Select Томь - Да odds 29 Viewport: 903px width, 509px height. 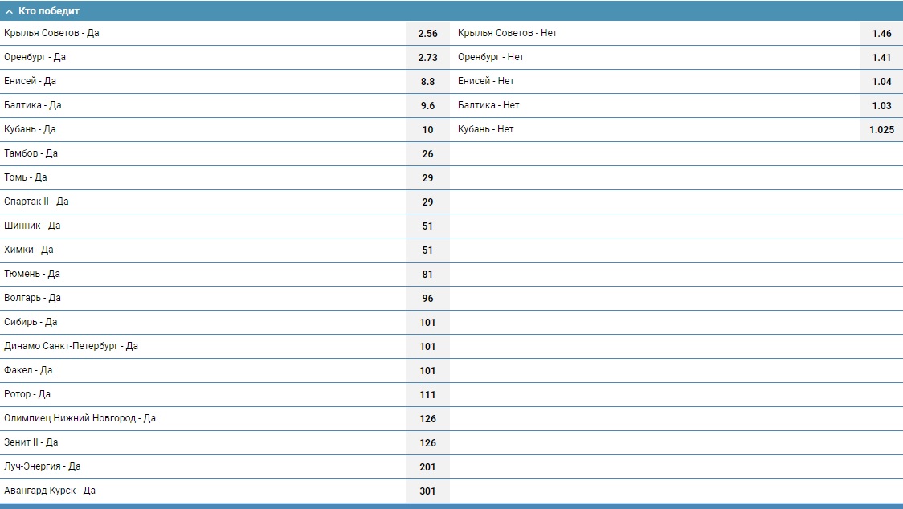click(x=427, y=178)
